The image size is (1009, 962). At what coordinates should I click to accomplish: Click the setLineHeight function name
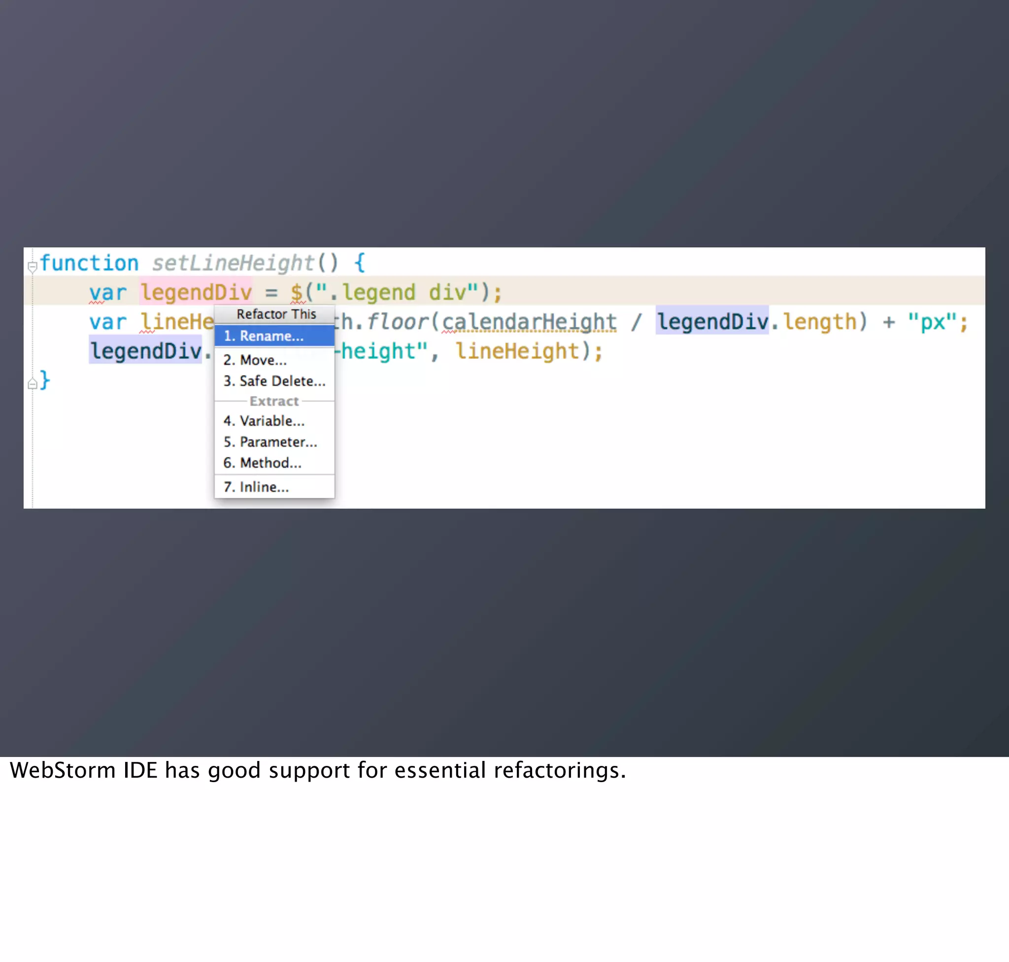pyautogui.click(x=233, y=263)
